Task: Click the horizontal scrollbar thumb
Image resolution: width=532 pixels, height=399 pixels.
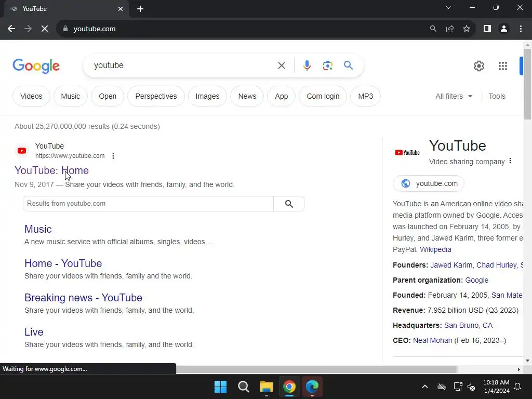Action: click(x=316, y=369)
